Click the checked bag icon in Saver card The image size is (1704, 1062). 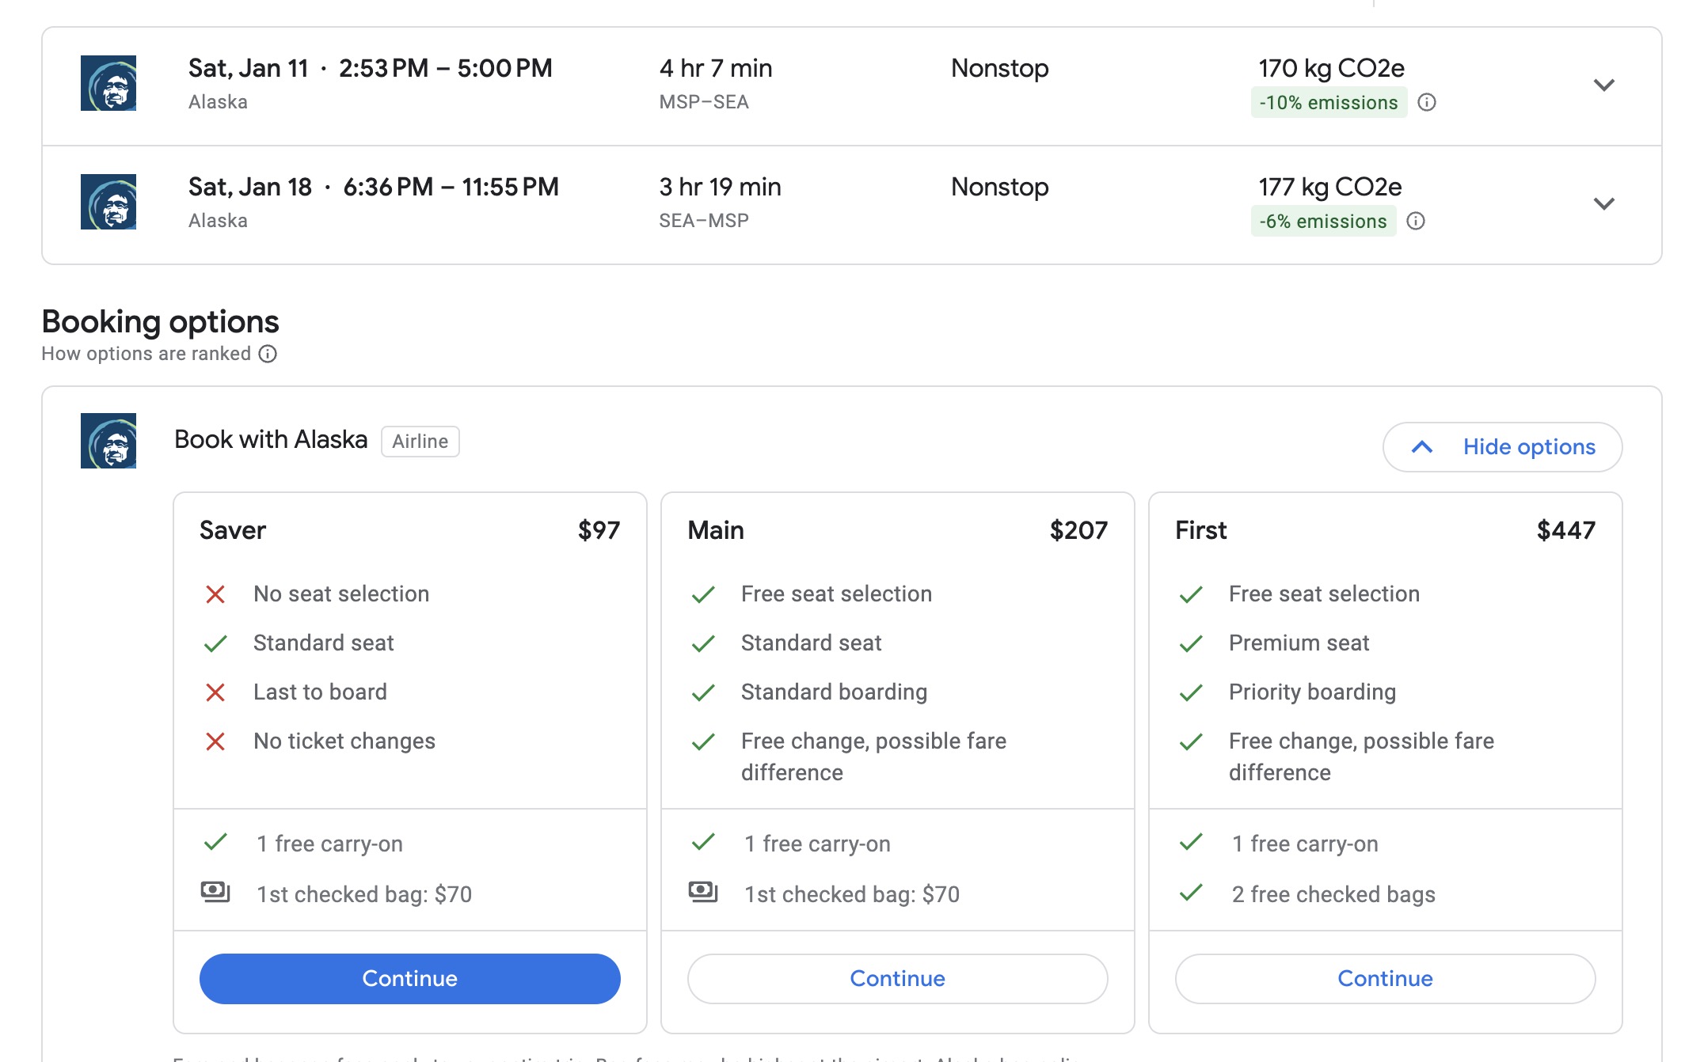(x=215, y=891)
